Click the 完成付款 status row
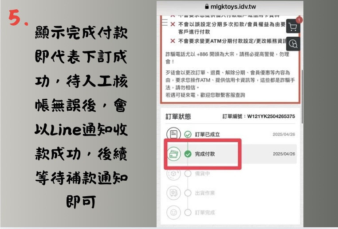This screenshot has height=229, width=338. point(231,154)
